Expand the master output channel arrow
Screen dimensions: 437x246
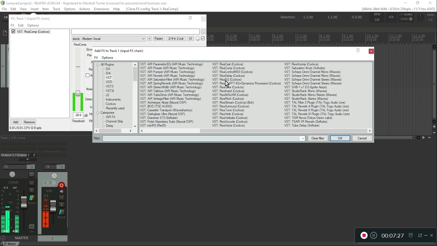(28, 160)
